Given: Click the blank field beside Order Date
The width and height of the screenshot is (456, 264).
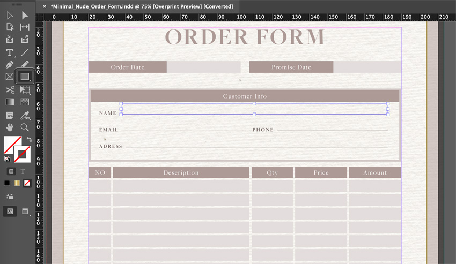Looking at the screenshot, I should [203, 67].
